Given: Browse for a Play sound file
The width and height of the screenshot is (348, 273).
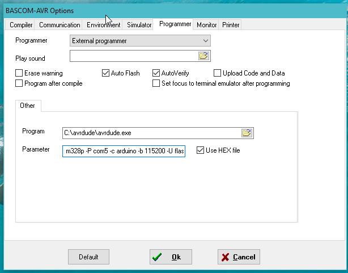Looking at the screenshot, I should coord(203,56).
